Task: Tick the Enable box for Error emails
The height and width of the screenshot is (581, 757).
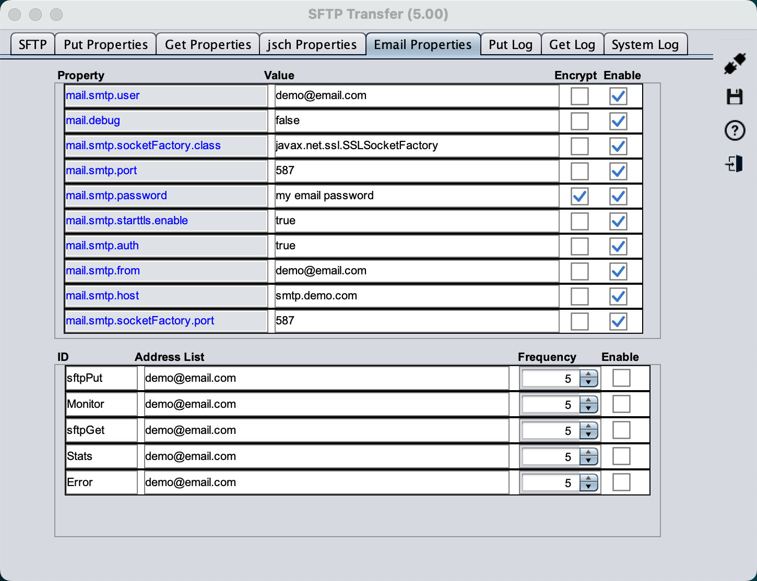Action: click(621, 482)
